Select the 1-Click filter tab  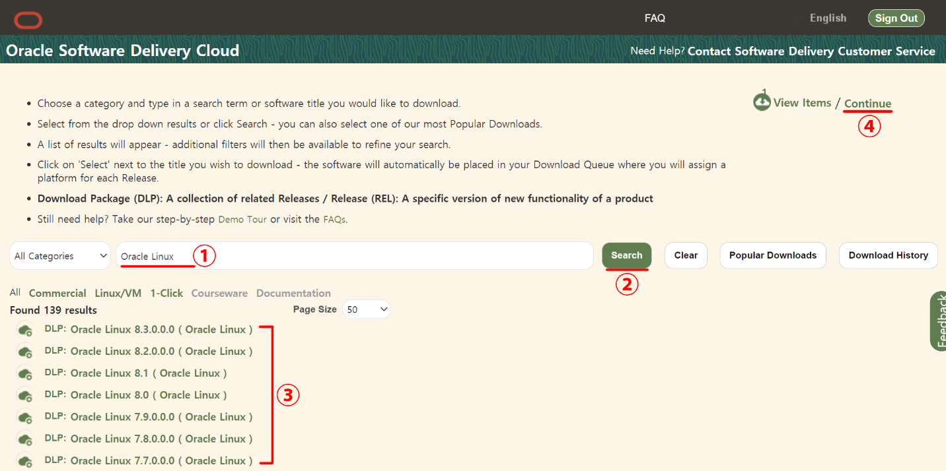pyautogui.click(x=166, y=294)
